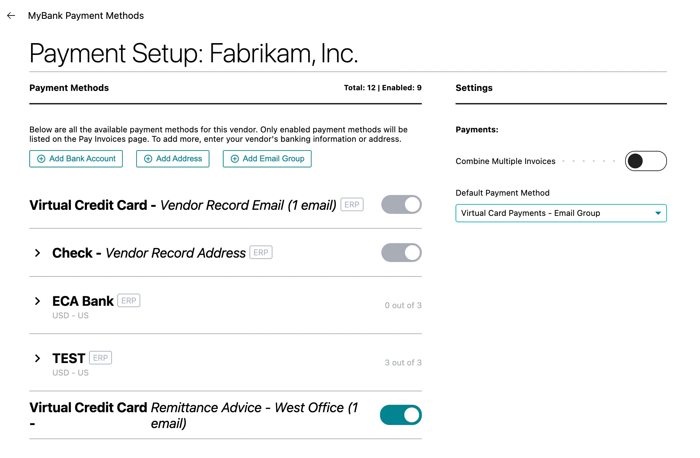The height and width of the screenshot is (458, 700).
Task: Click ERP badge on Vendor Record Email
Action: (352, 204)
